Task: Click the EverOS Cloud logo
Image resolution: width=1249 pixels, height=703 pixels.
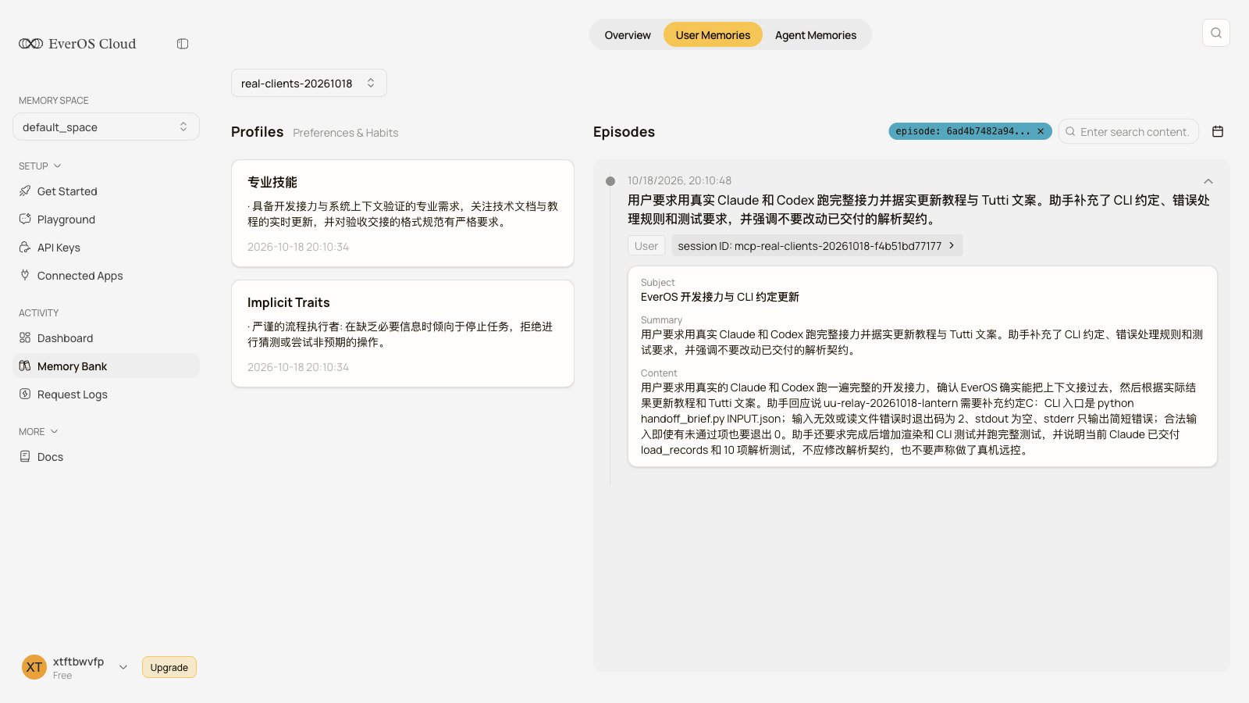Action: point(77,44)
